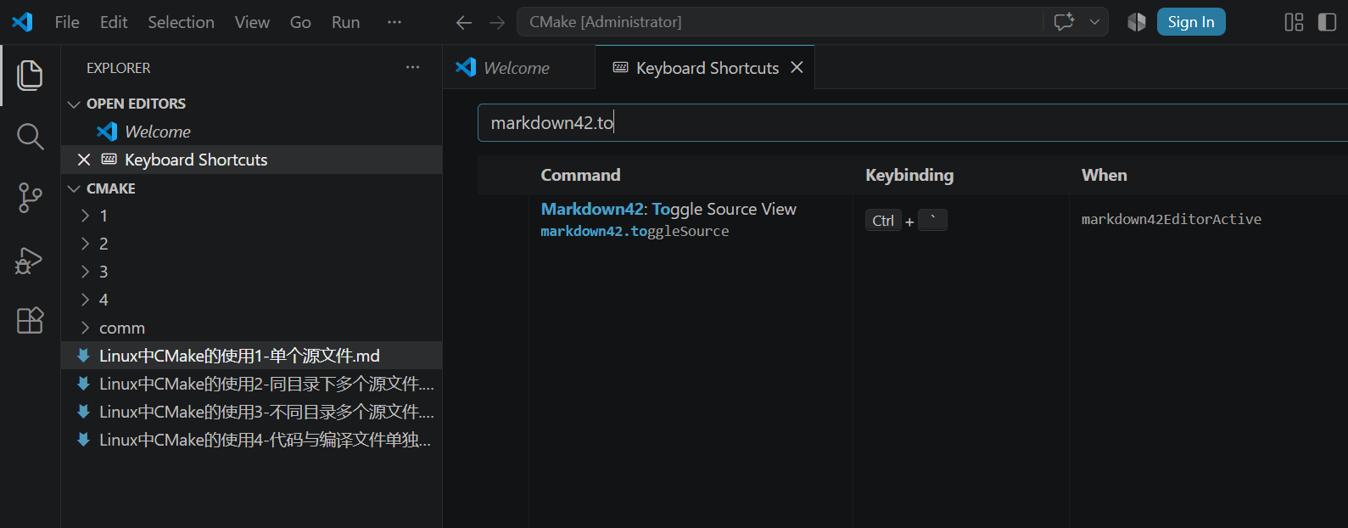1348x528 pixels.
Task: Click the VS Code icon beside Welcome in Open Editors
Action: [x=107, y=132]
